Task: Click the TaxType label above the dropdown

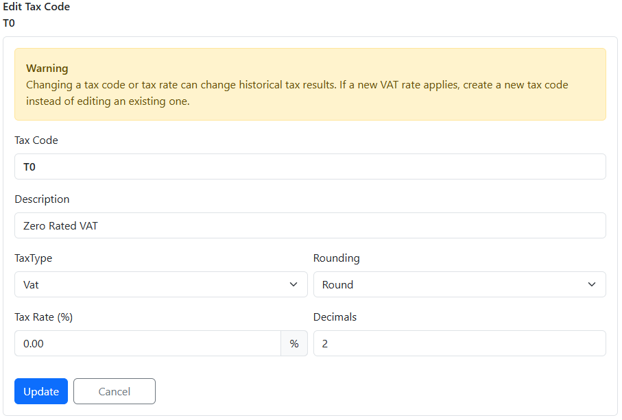Action: tap(33, 258)
